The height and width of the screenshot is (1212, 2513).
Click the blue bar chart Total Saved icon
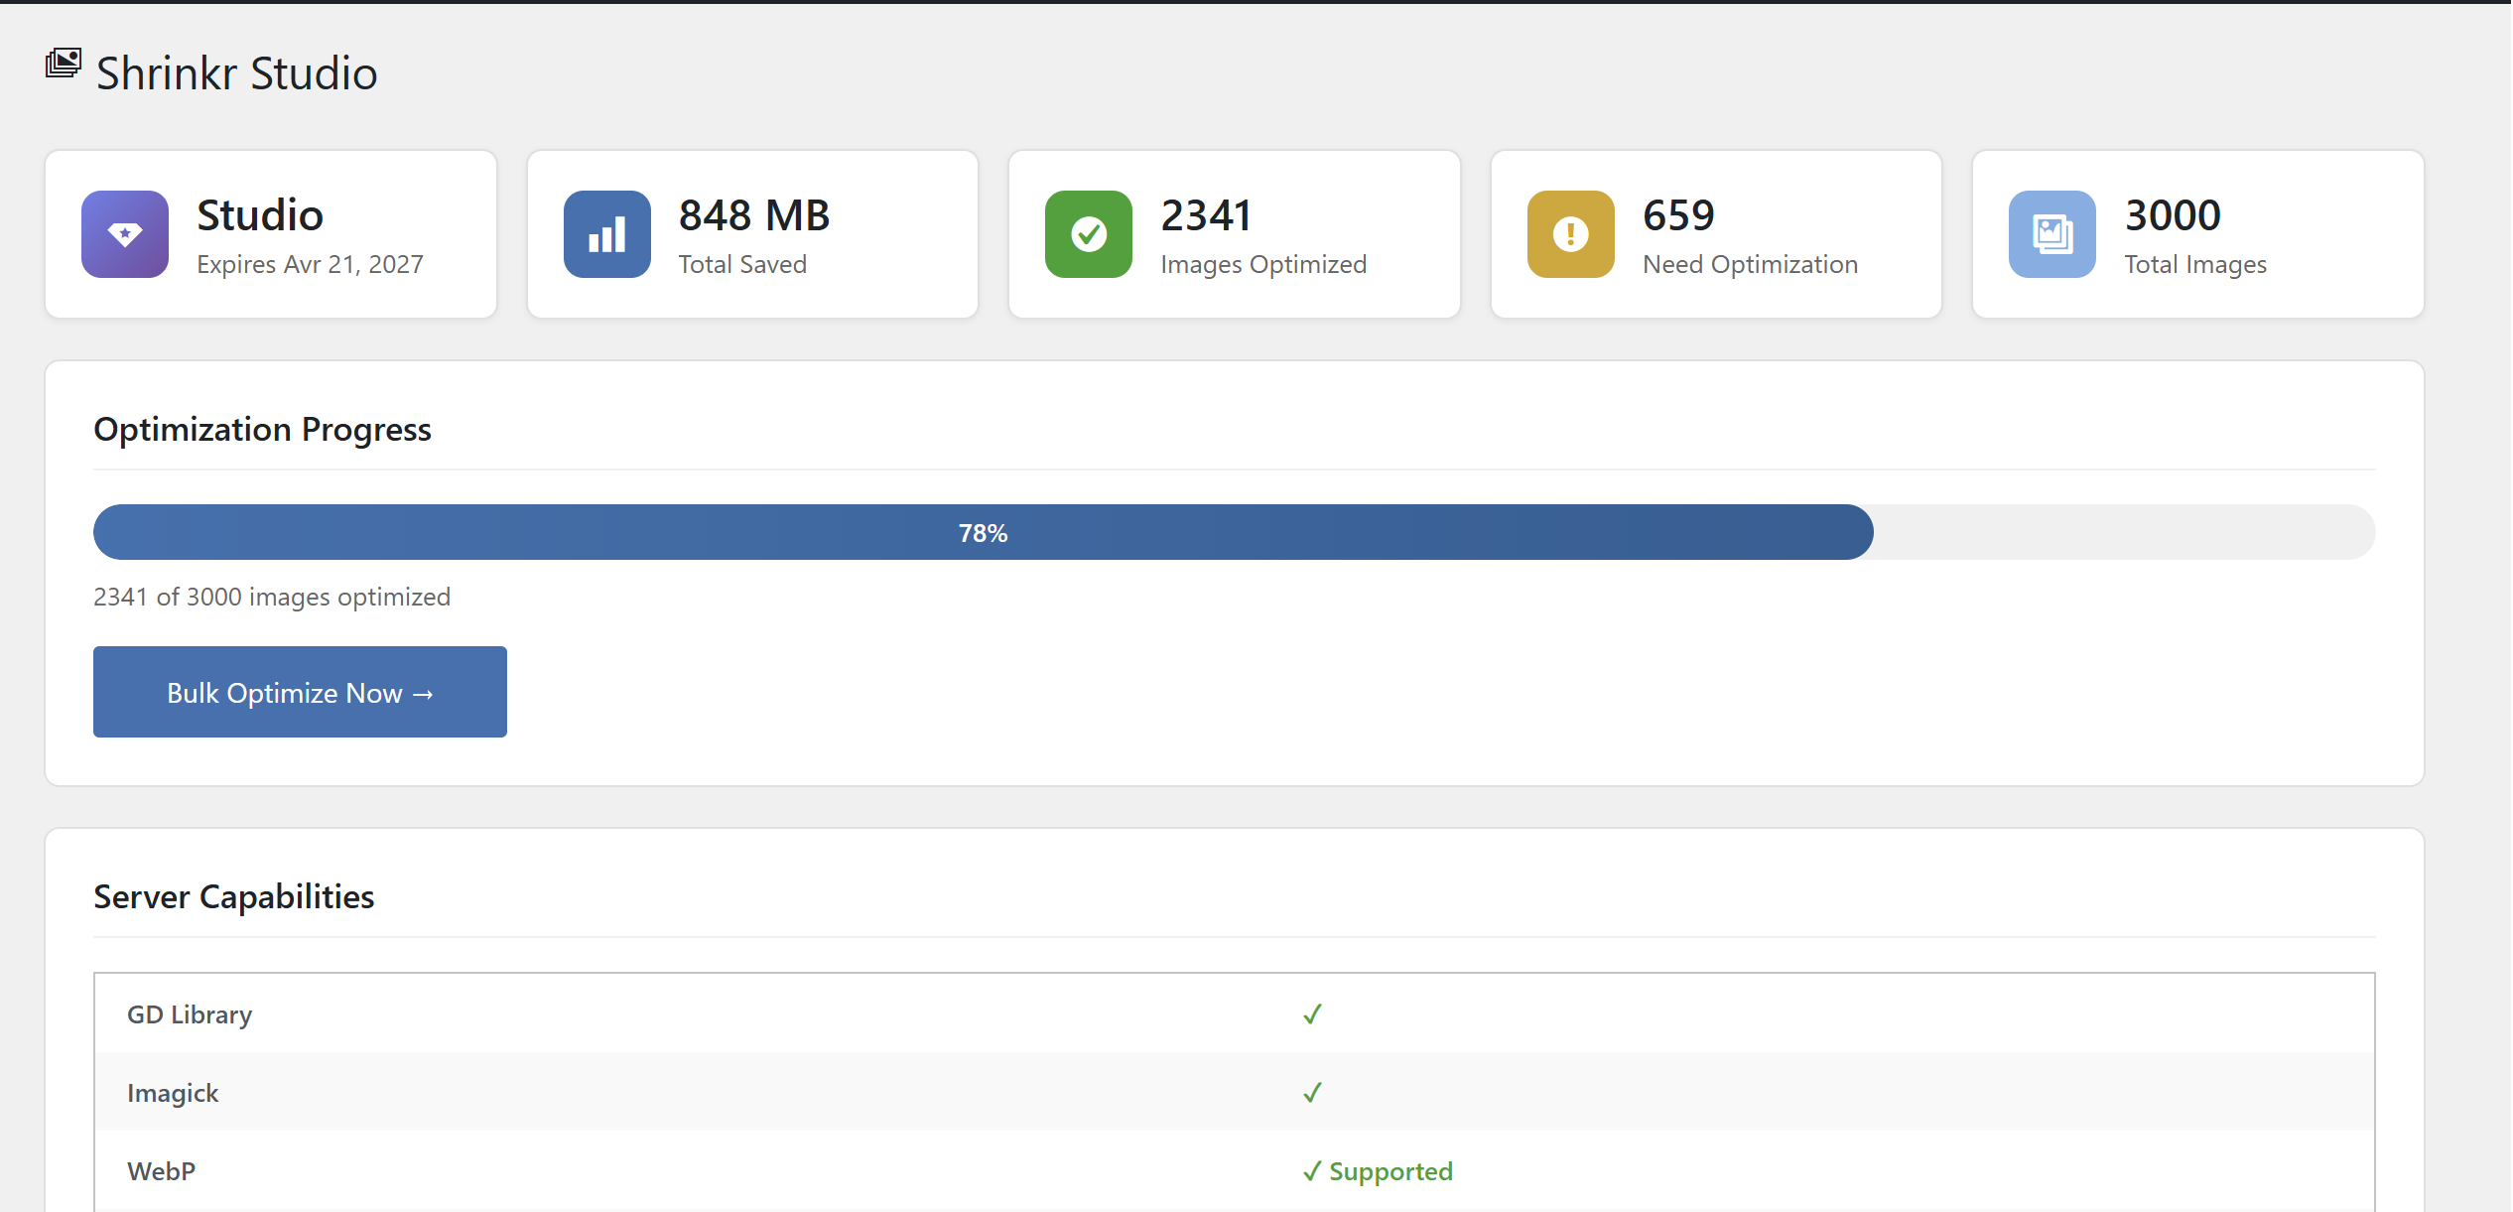pos(607,234)
